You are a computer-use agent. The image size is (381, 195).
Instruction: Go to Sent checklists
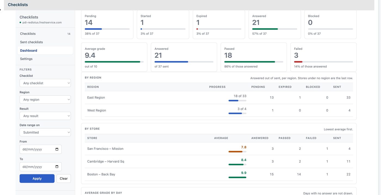(x=45, y=42)
